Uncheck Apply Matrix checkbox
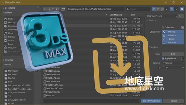The height and width of the screenshot is (105, 186). click(x=163, y=58)
